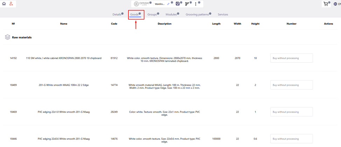Click the number field for PVC edging 22x0.6
Screen dimensions: 341x147
click(x=291, y=139)
